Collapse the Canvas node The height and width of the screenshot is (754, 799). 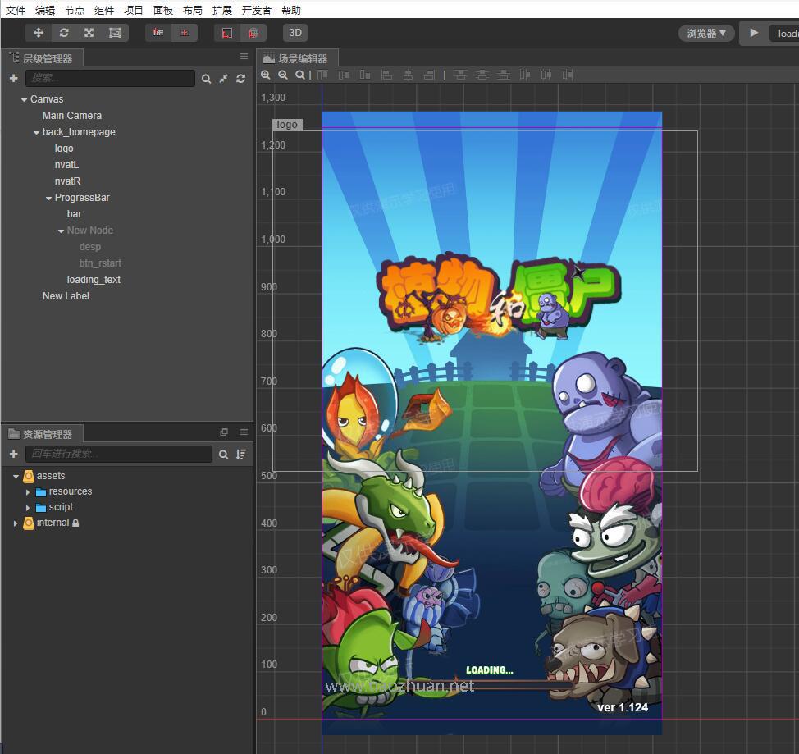click(x=24, y=100)
